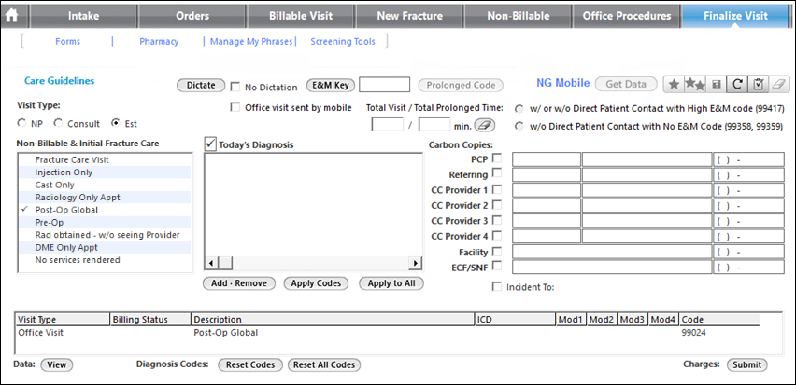The image size is (796, 385).
Task: Open the Care Guidelines link
Action: click(60, 80)
